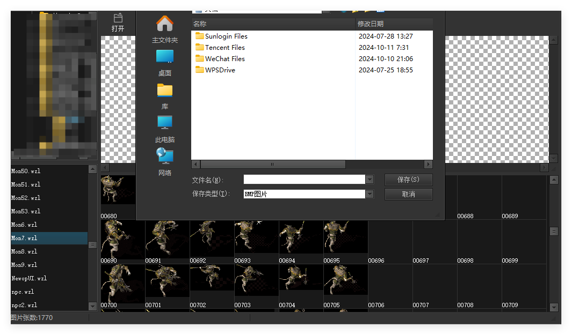Image resolution: width=572 pixels, height=335 pixels.
Task: Select sprite thumbnail 00680
Action: point(118,197)
